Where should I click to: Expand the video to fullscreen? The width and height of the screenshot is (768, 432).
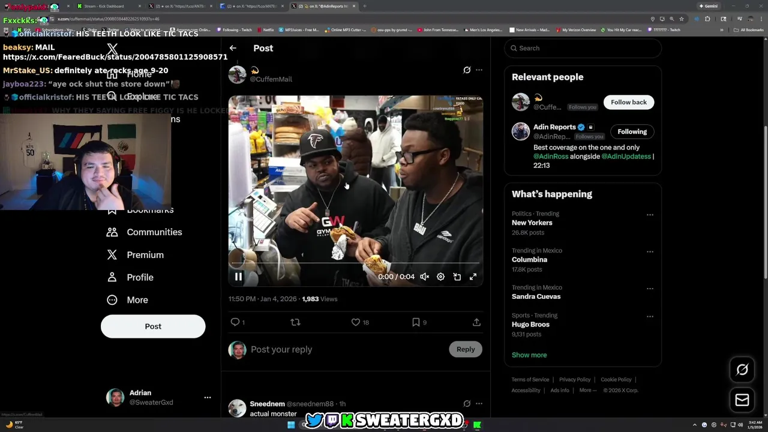tap(473, 277)
